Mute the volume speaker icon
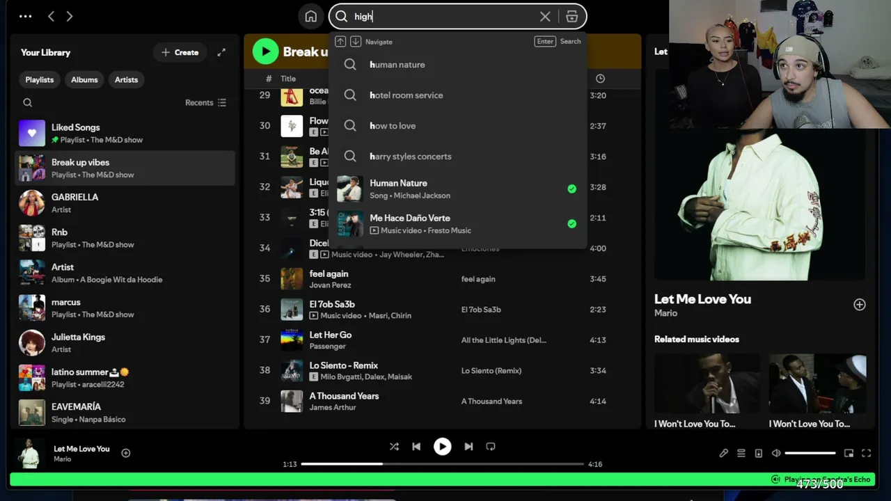The image size is (891, 501). 776,453
